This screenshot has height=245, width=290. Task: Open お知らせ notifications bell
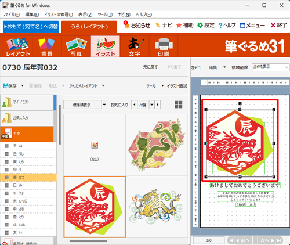137,25
